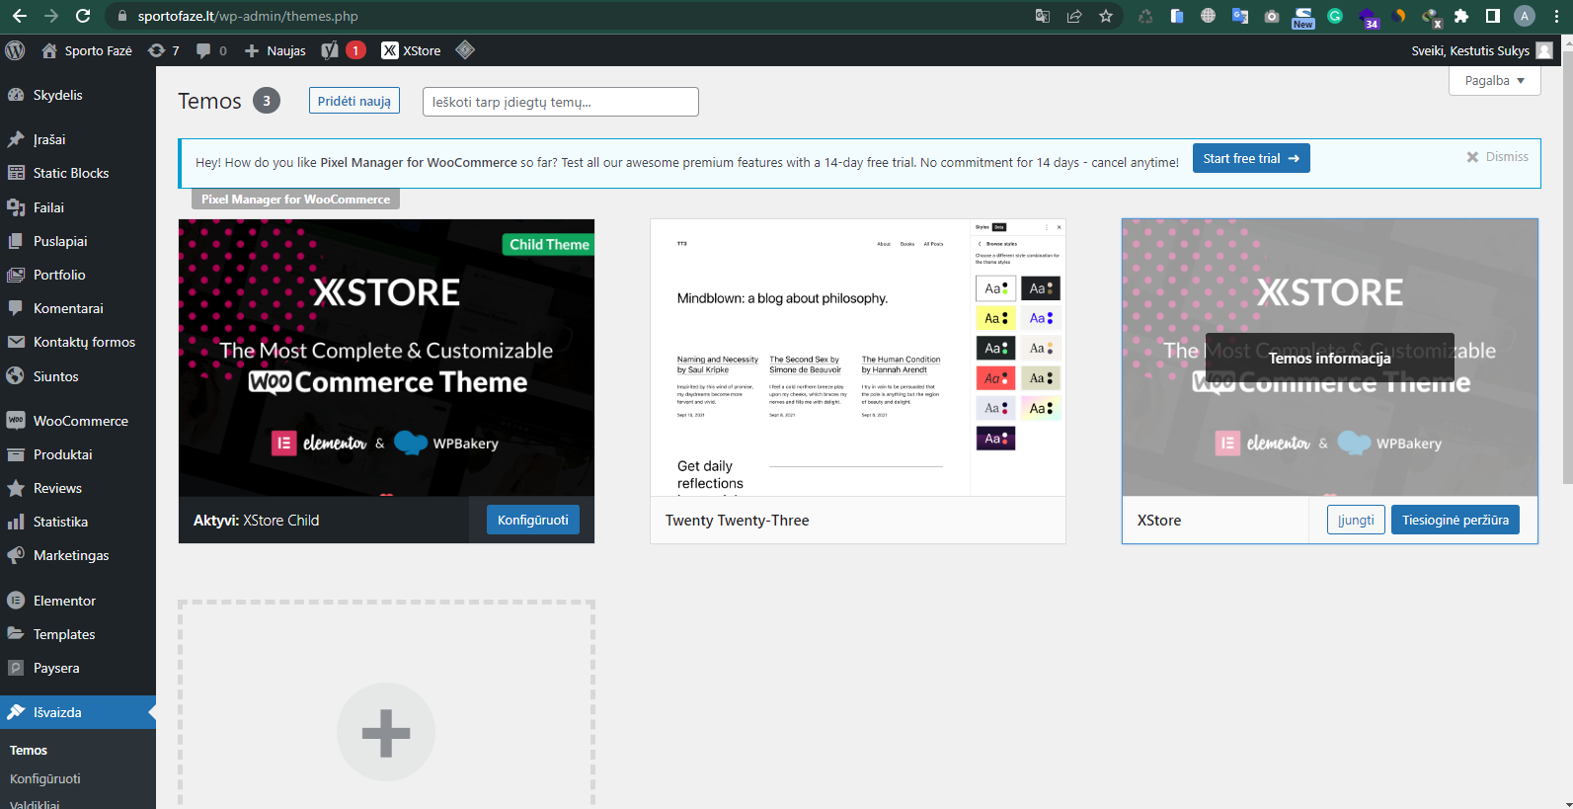
Task: Click the Siuntos globe icon
Action: (x=16, y=376)
